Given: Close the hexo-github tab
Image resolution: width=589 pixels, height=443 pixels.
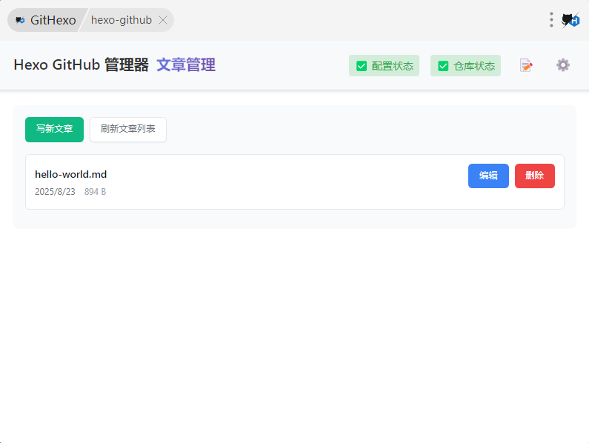Looking at the screenshot, I should (163, 20).
